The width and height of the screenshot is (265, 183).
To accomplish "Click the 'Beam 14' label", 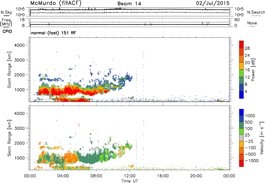I will click(x=129, y=4).
